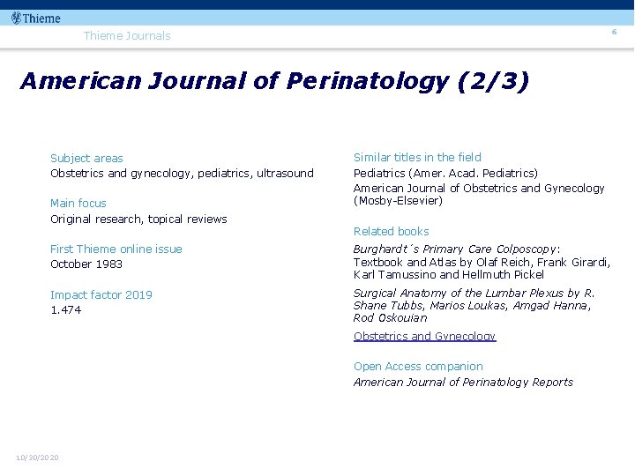Select the Open Access companion heading
Viewport: 635px width, 476px height.
click(418, 367)
